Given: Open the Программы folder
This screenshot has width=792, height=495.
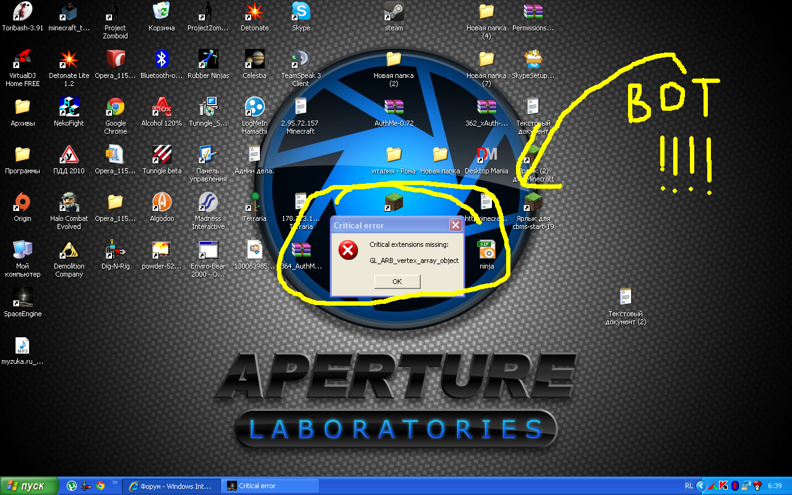Looking at the screenshot, I should (23, 160).
